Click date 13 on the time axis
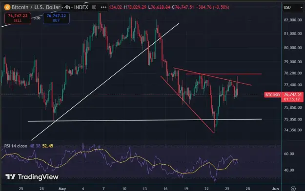 (145, 189)
